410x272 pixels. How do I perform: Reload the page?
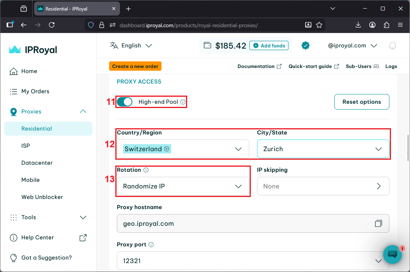pyautogui.click(x=52, y=25)
